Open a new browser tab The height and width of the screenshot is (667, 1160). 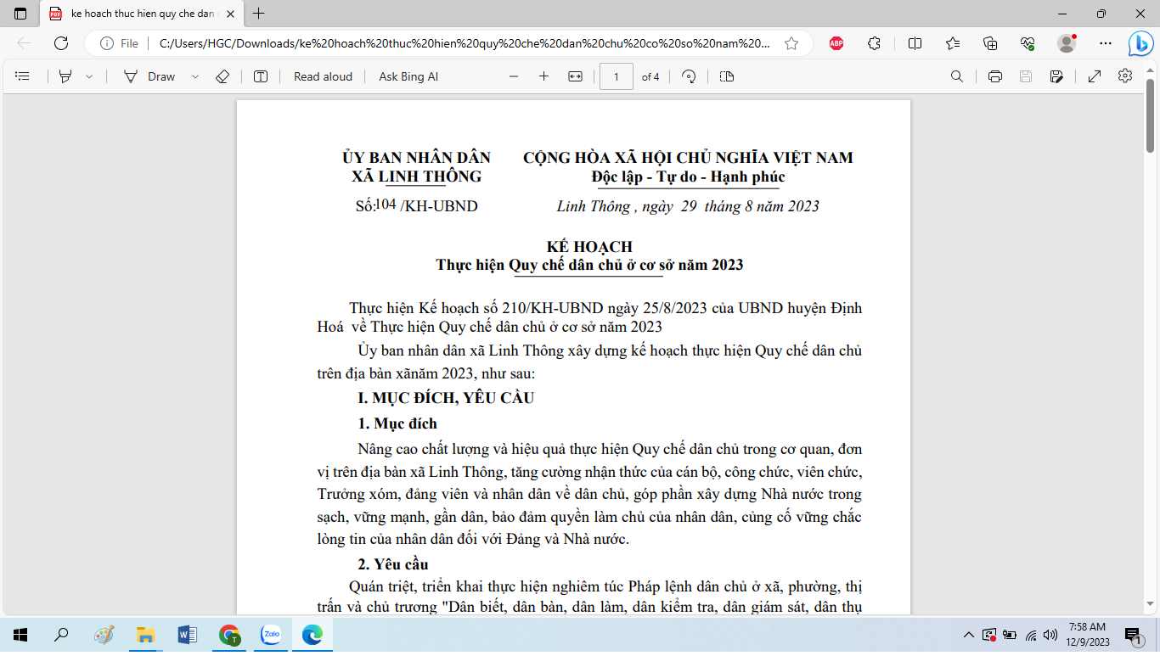(259, 14)
